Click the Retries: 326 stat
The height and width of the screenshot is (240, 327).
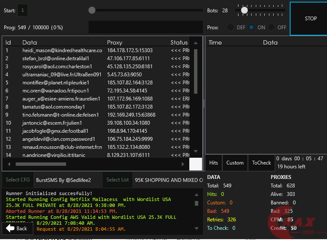(x=222, y=220)
